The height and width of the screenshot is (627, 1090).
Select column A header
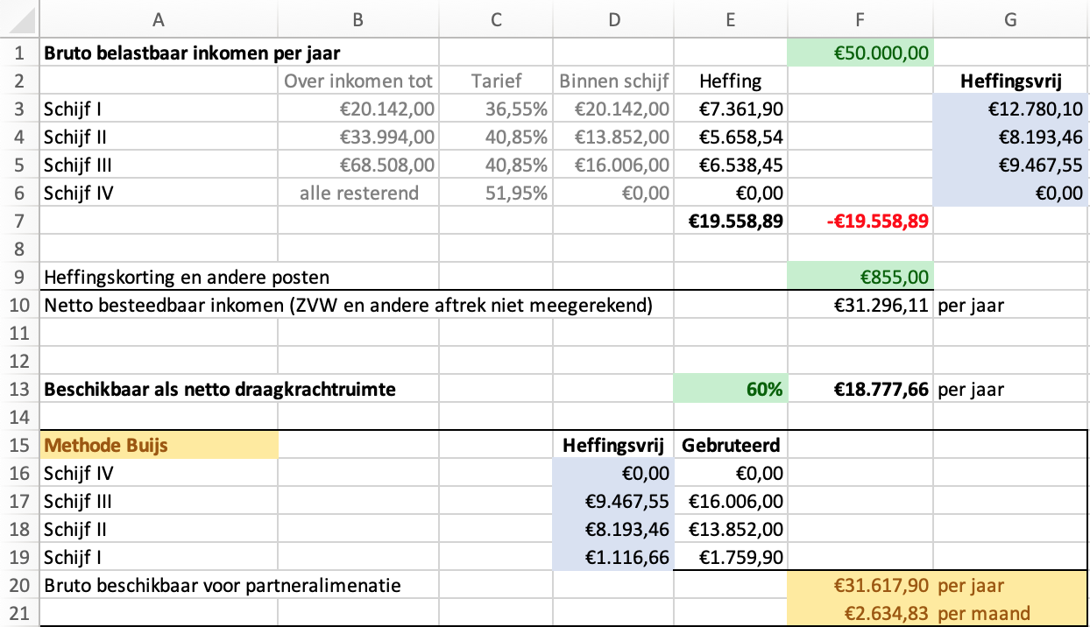tap(159, 21)
